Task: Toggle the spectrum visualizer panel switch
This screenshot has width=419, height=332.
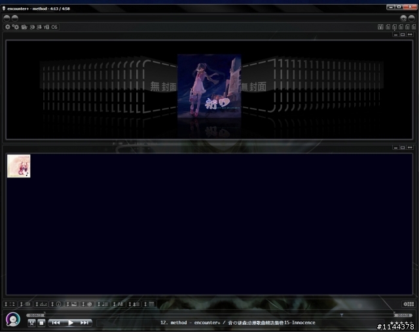Action: [x=41, y=304]
